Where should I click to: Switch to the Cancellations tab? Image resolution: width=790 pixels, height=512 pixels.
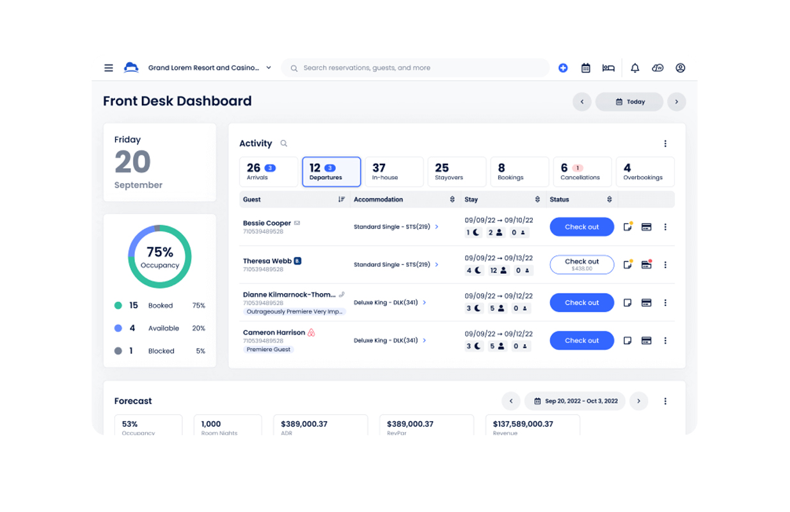581,172
